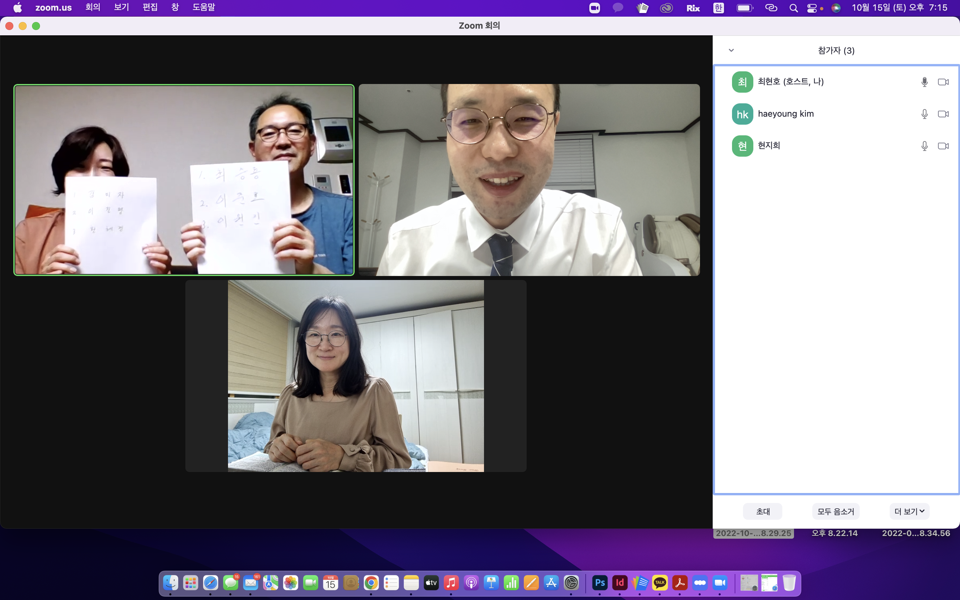
Task: Open Adobe Acrobat from the dock
Action: 680,583
